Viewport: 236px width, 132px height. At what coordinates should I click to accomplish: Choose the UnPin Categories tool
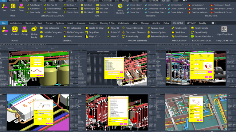73,32
